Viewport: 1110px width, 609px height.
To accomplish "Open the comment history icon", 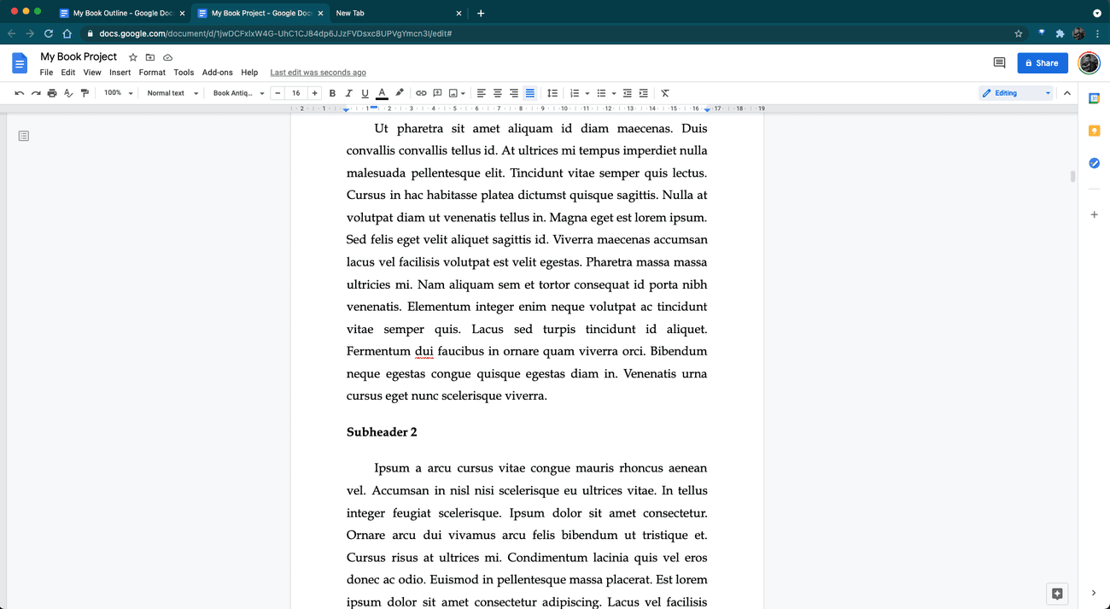I will pyautogui.click(x=999, y=63).
